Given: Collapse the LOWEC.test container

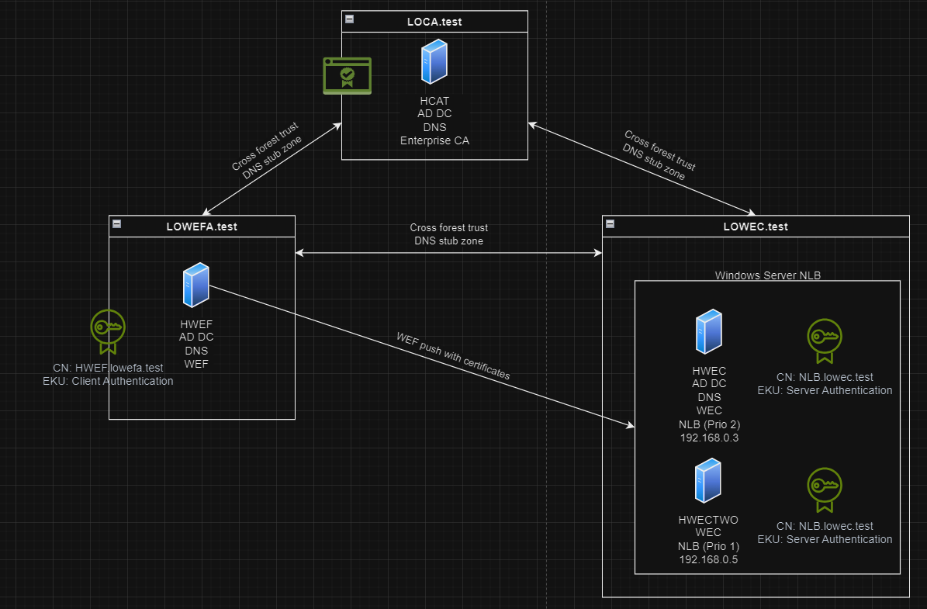Looking at the screenshot, I should 610,223.
